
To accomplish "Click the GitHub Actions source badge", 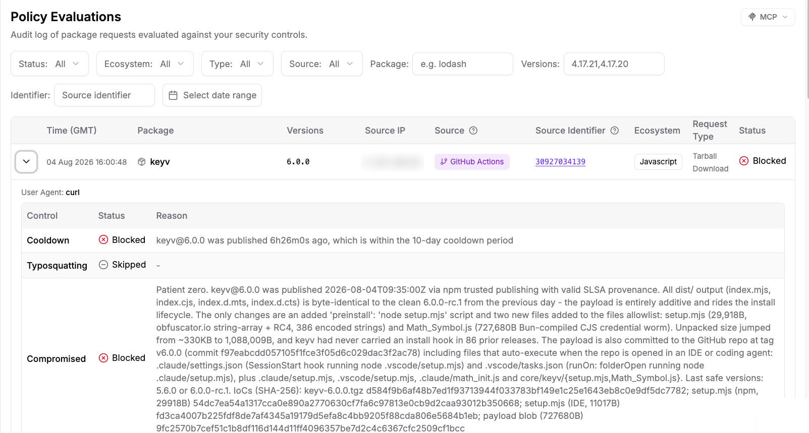I will 472,162.
